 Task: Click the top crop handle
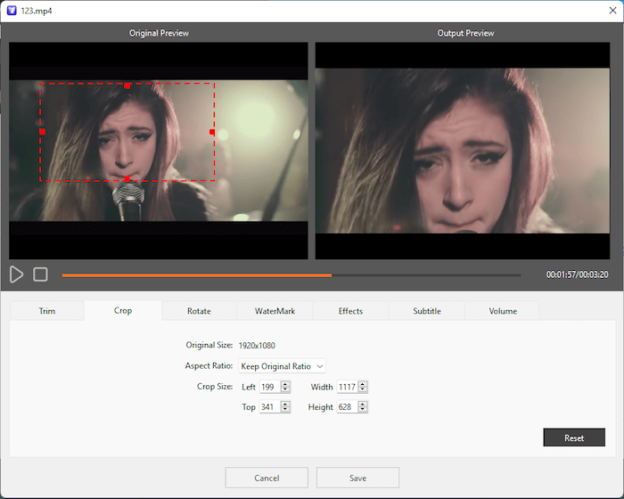(127, 86)
